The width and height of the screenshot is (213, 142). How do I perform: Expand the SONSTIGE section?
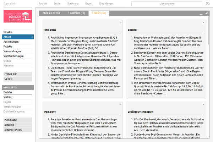coord(18,125)
